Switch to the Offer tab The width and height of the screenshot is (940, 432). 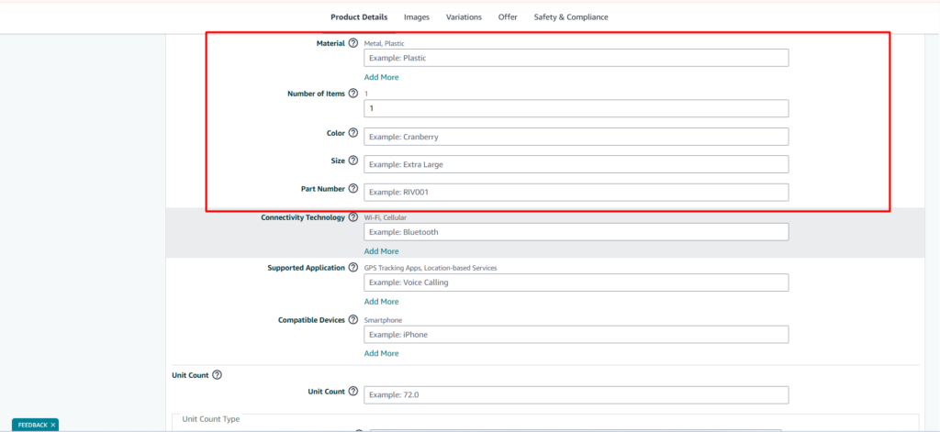[508, 17]
